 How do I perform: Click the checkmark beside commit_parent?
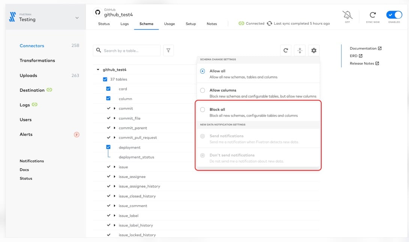[108, 128]
